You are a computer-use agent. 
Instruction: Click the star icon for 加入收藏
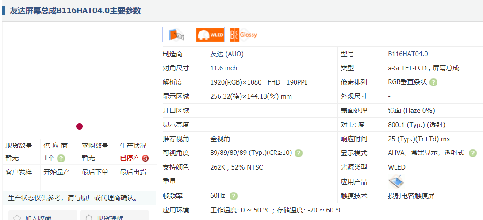coord(17,217)
